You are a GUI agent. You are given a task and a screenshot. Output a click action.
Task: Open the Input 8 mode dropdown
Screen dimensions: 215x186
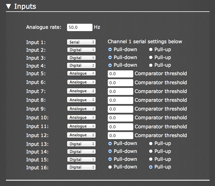click(x=81, y=100)
